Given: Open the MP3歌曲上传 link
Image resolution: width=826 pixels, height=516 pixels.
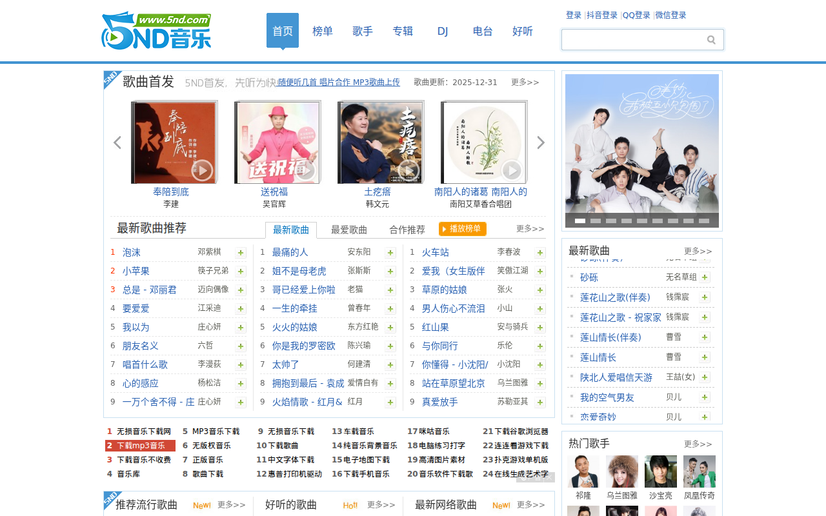Looking at the screenshot, I should pos(378,82).
